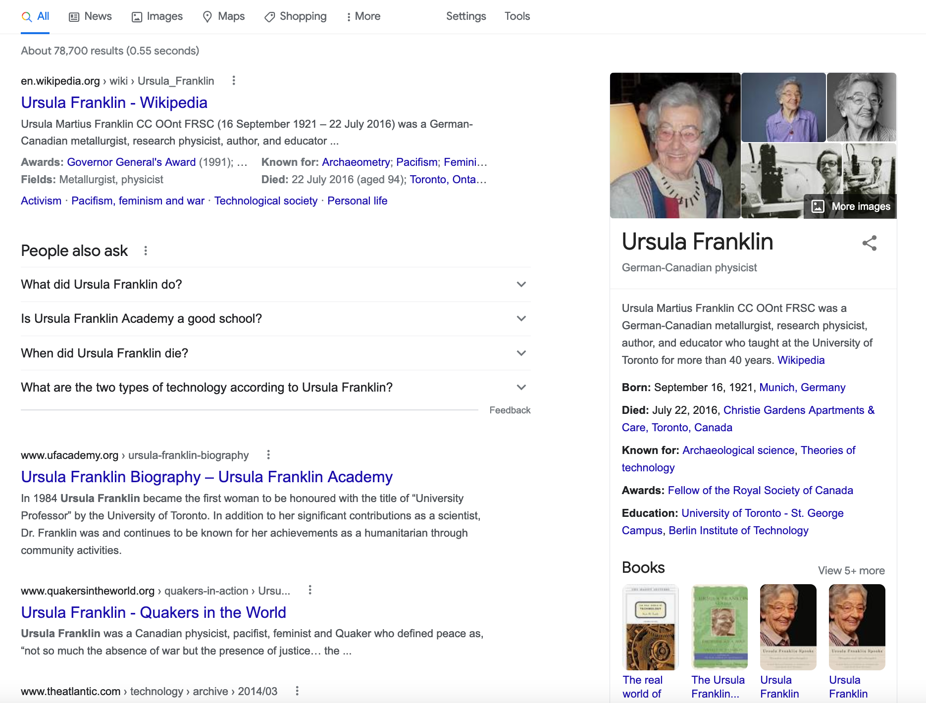
Task: Click the Wikipedia link in knowledge panel description
Action: [x=801, y=360]
